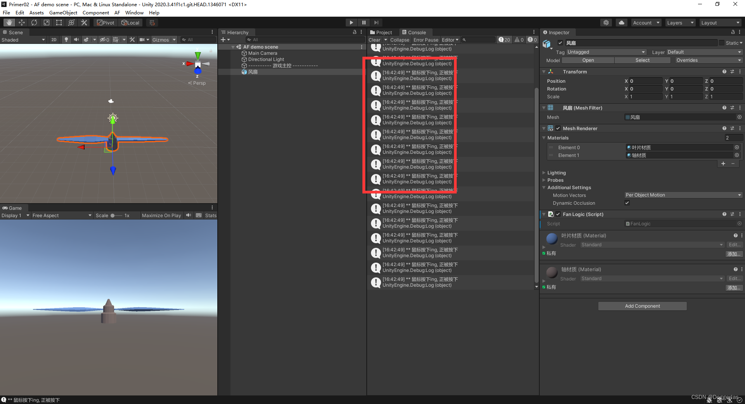Toggle Pivot handle position
The height and width of the screenshot is (404, 745).
click(105, 23)
